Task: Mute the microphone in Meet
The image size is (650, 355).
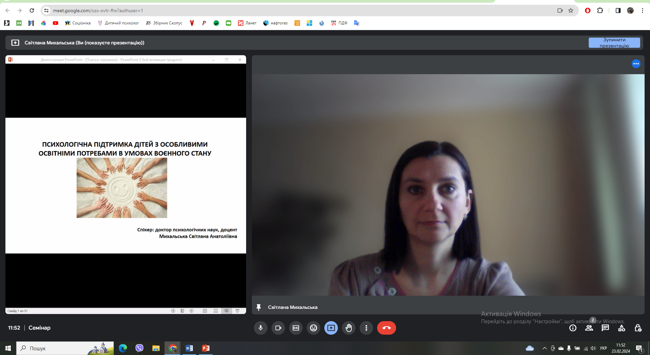Action: coord(260,328)
